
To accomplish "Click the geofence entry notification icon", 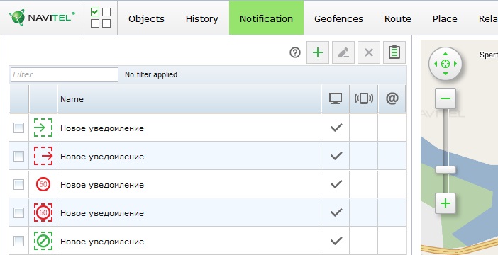I will (43, 127).
